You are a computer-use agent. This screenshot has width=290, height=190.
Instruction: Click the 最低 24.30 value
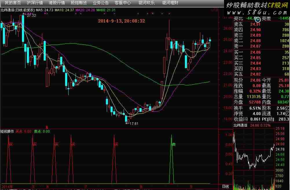pyautogui.click(x=284, y=91)
